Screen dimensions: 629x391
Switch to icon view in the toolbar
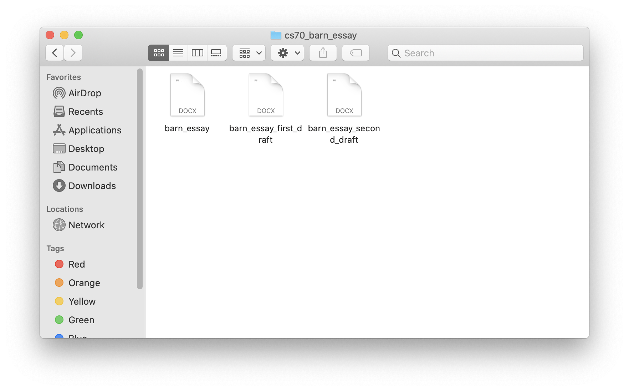pyautogui.click(x=158, y=52)
